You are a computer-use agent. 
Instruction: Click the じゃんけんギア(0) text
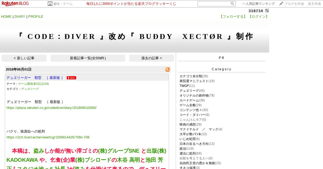(x=193, y=120)
